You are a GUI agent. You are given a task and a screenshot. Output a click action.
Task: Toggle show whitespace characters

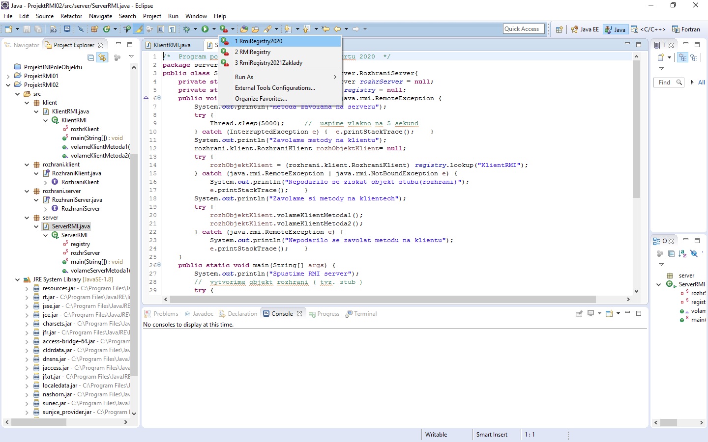[x=171, y=29]
